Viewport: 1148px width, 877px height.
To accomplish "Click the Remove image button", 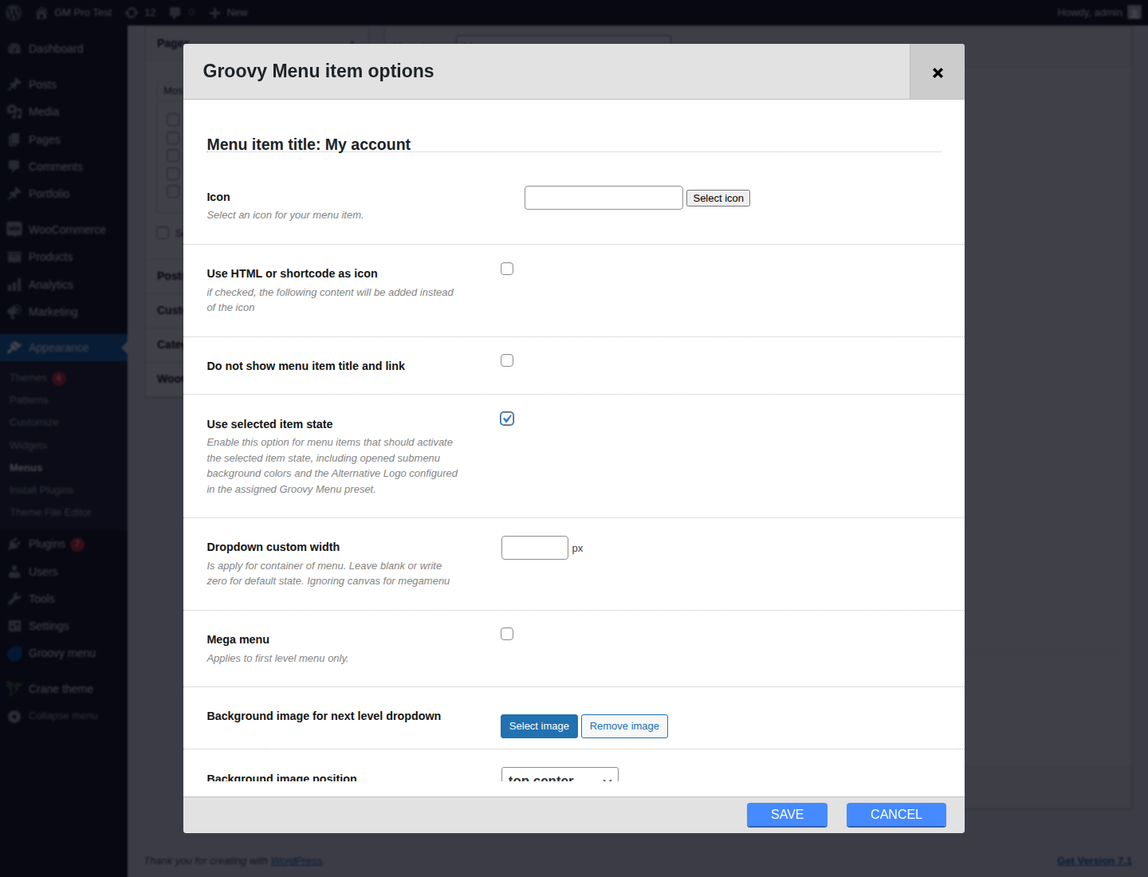I will coord(624,726).
